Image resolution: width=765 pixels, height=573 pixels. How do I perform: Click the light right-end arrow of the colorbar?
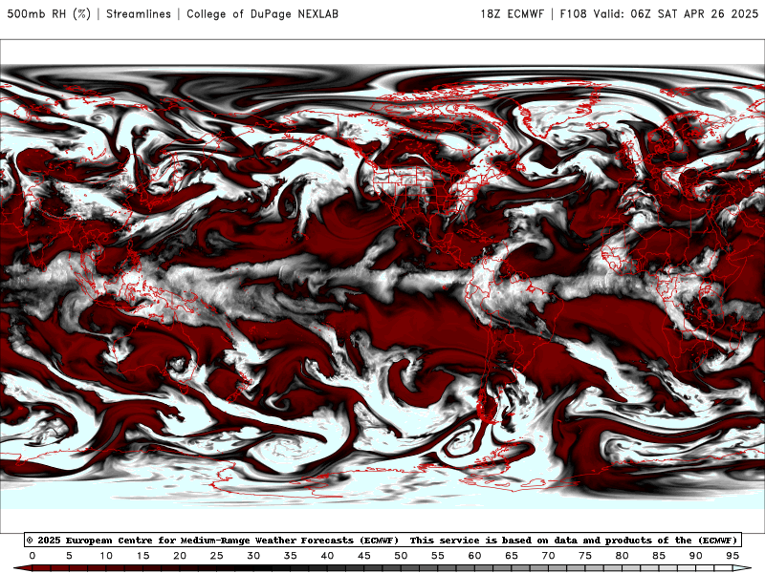click(x=743, y=568)
